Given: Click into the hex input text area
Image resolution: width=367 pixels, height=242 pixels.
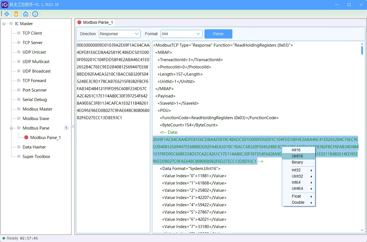Looking at the screenshot, I should (x=113, y=137).
